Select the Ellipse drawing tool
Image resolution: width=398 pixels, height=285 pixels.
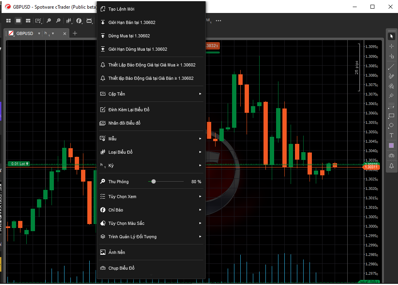pyautogui.click(x=391, y=125)
